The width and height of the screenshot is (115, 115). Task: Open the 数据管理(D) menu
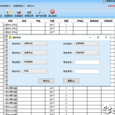[19, 6]
